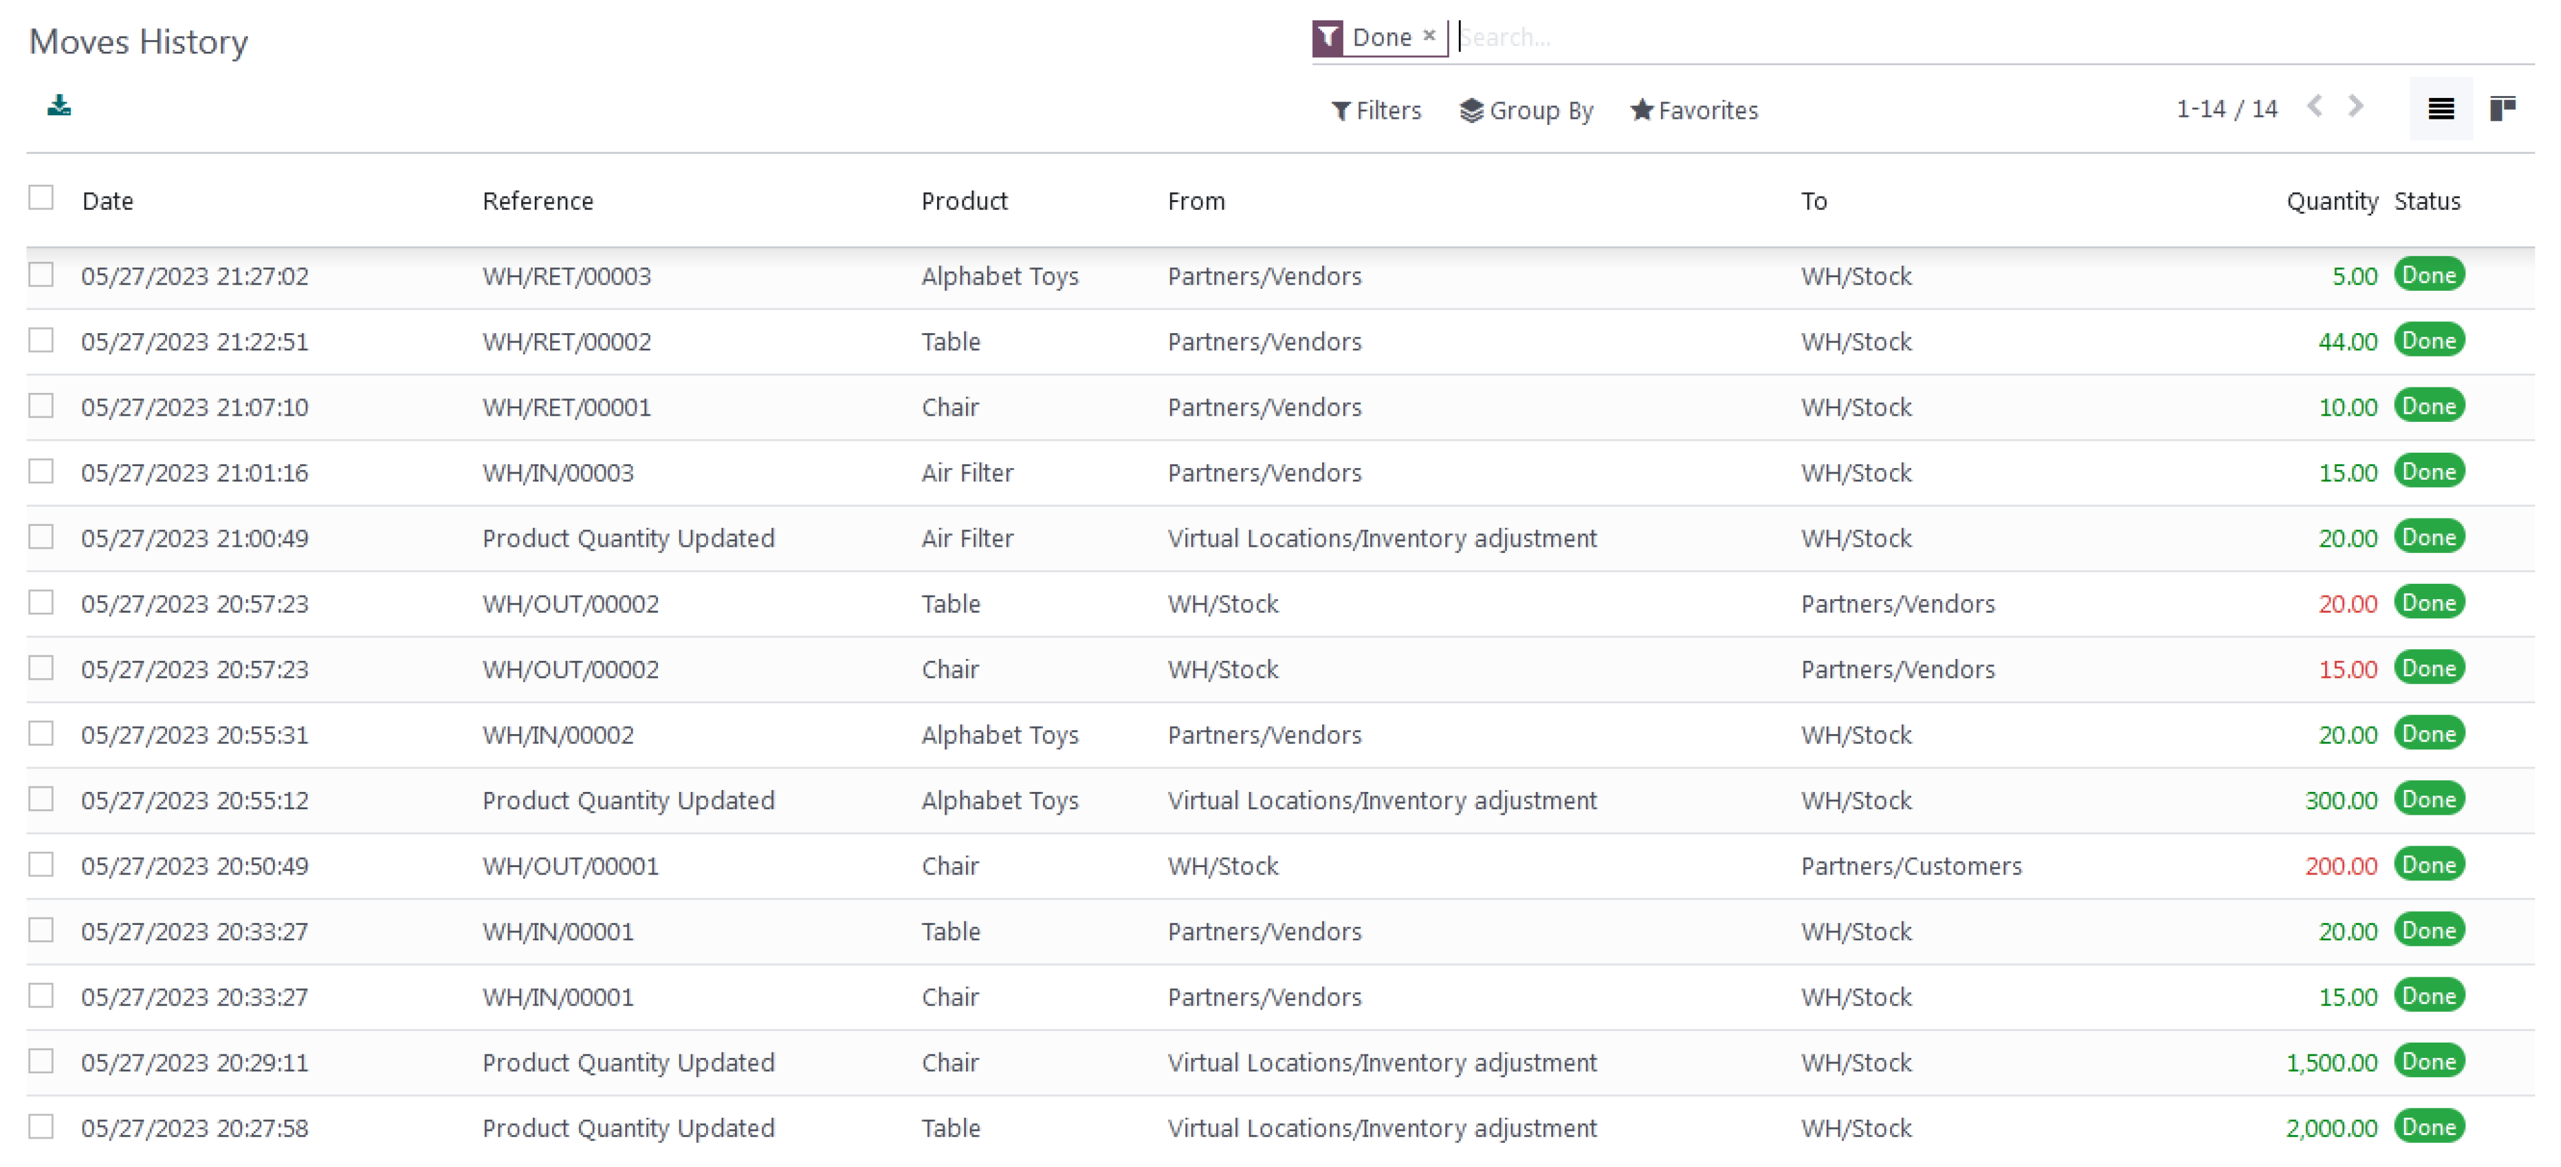This screenshot has width=2561, height=1167.
Task: Open the Favorites dropdown
Action: click(x=1694, y=110)
